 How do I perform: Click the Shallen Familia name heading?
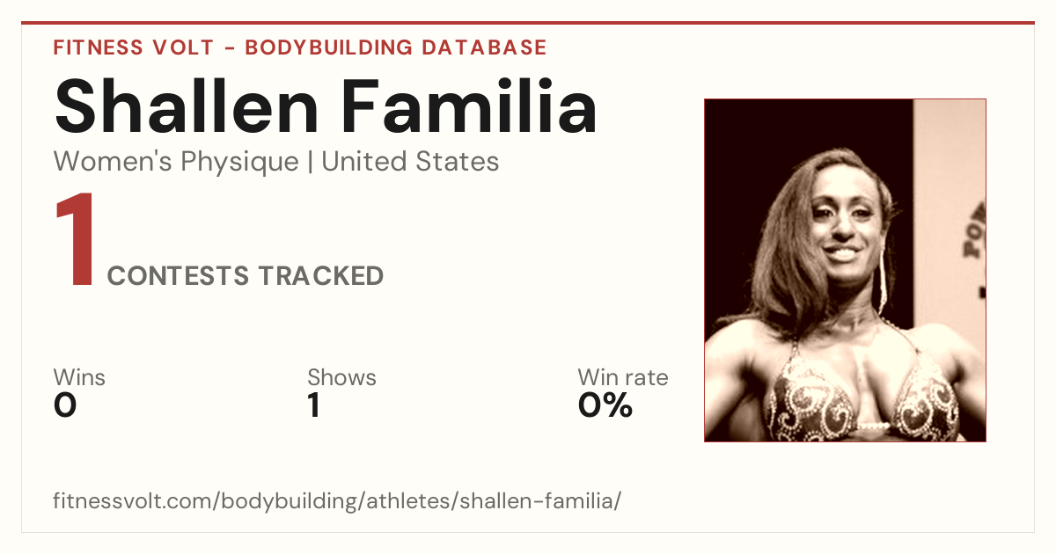pos(326,105)
